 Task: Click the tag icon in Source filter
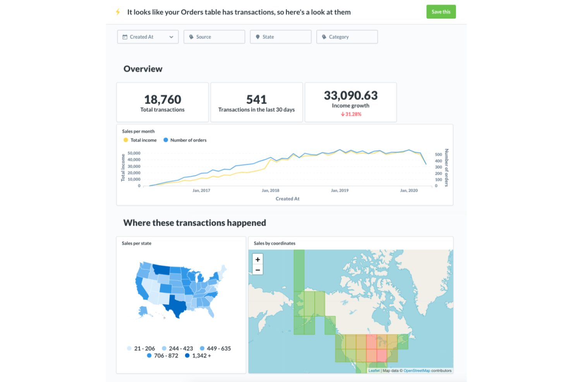(x=191, y=37)
